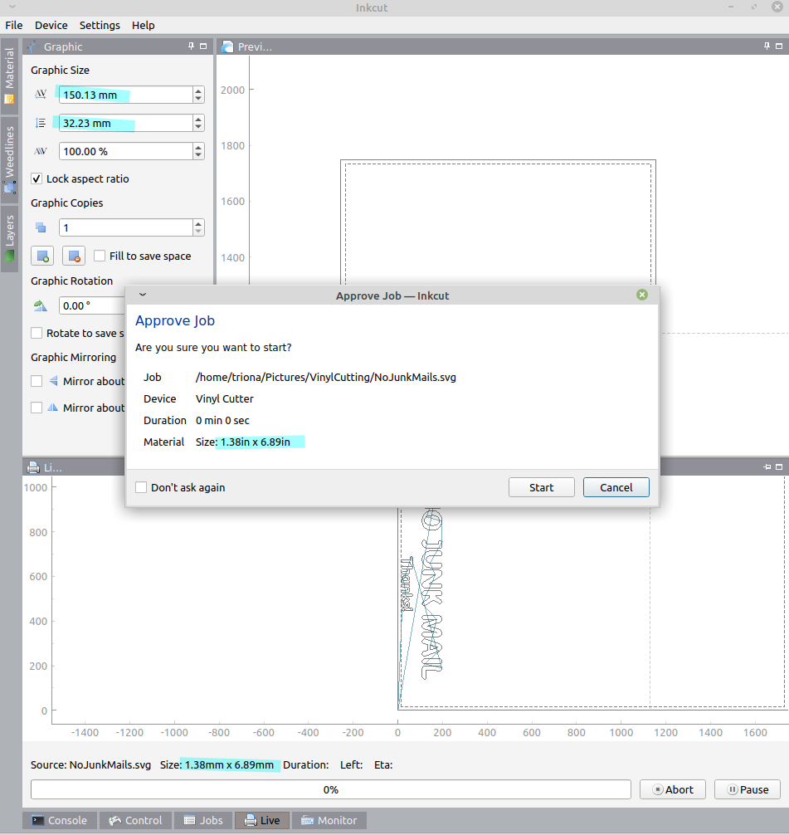The width and height of the screenshot is (789, 835).
Task: Open the Control panel via its wrench icon
Action: click(x=114, y=820)
